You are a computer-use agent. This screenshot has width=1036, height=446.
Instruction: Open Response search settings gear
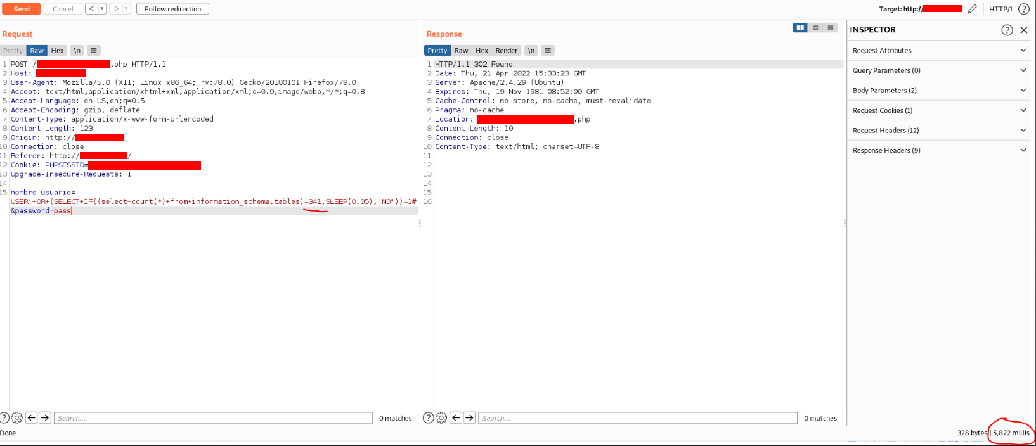(x=441, y=418)
